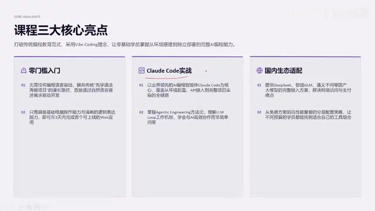Click number 02 in the 零门槛入门 card
375x211 pixels.
point(23,112)
